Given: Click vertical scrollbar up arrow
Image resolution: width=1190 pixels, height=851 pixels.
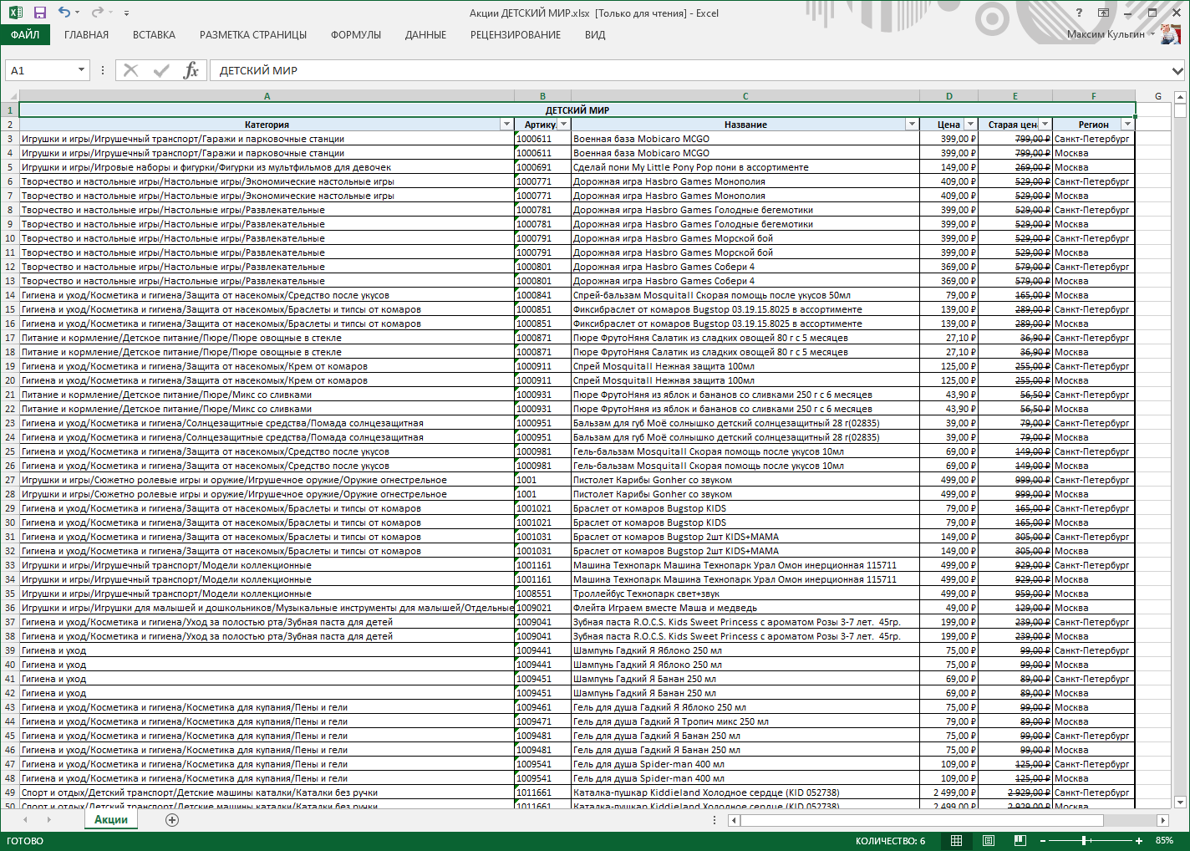Looking at the screenshot, I should [x=1180, y=96].
